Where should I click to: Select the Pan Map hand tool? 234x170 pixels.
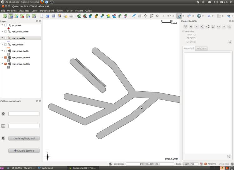pyautogui.click(x=179, y=16)
